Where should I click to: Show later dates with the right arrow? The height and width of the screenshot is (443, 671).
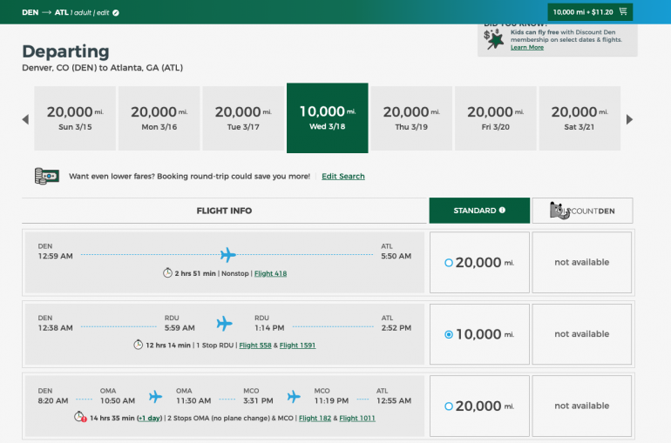point(629,119)
